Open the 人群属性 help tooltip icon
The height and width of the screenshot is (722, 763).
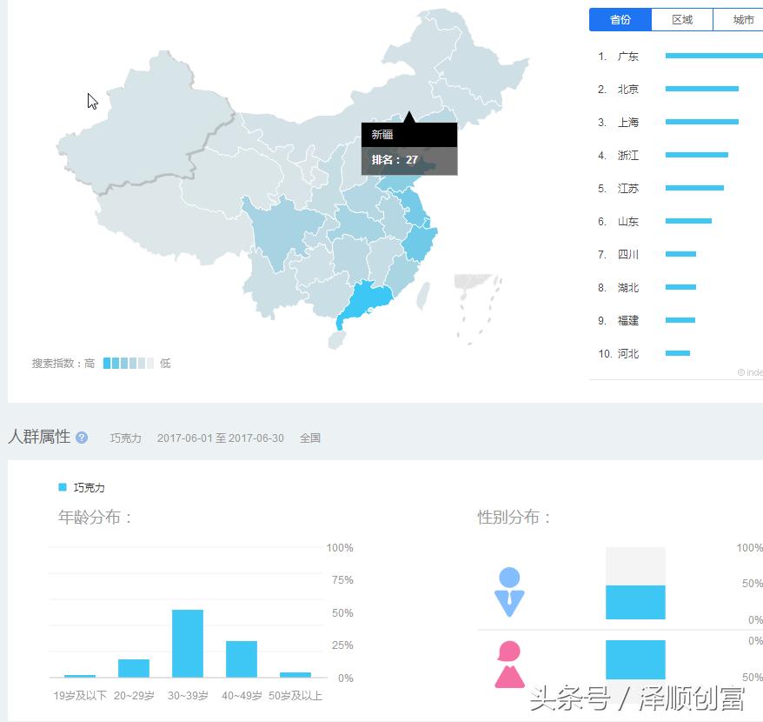[80, 438]
